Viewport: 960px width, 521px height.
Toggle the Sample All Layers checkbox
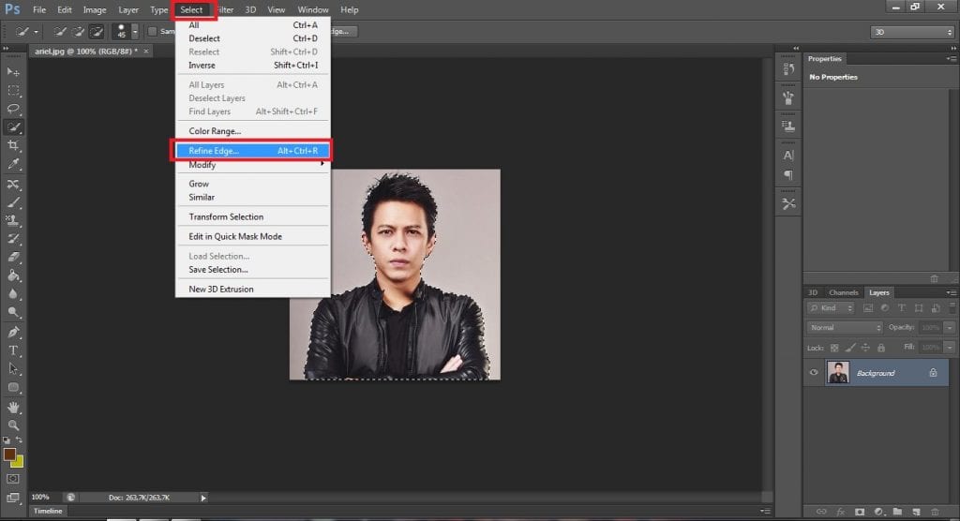pos(153,31)
